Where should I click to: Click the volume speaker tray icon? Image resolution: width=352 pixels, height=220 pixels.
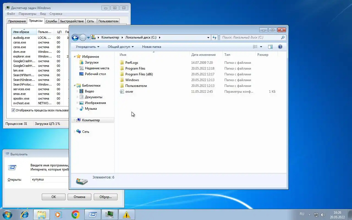pos(323,215)
